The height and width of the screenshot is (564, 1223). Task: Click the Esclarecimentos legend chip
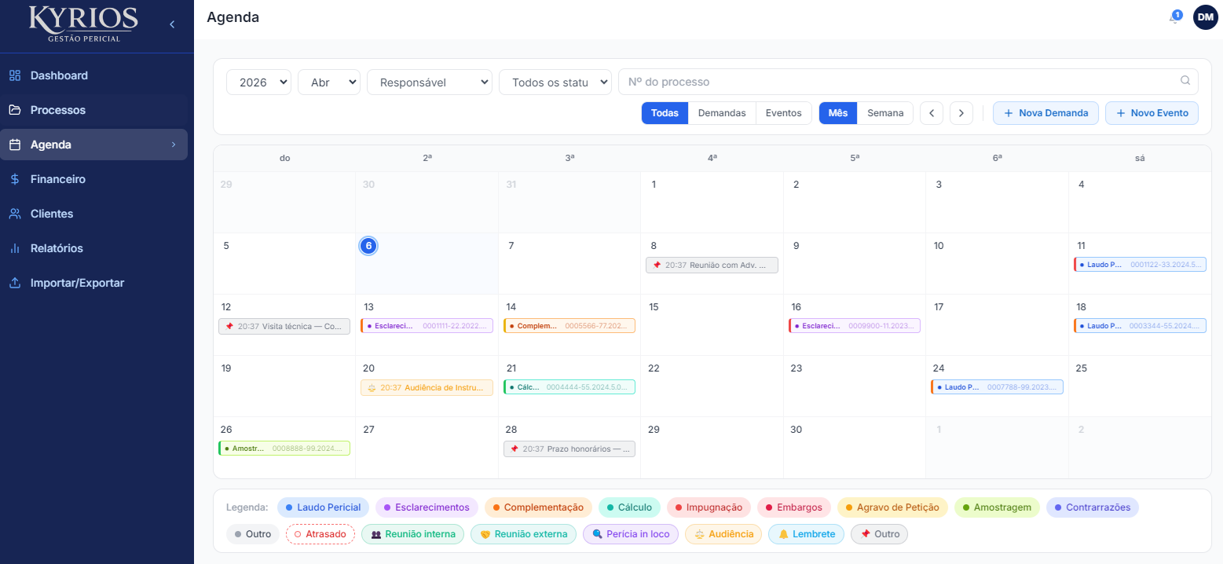[x=427, y=507]
